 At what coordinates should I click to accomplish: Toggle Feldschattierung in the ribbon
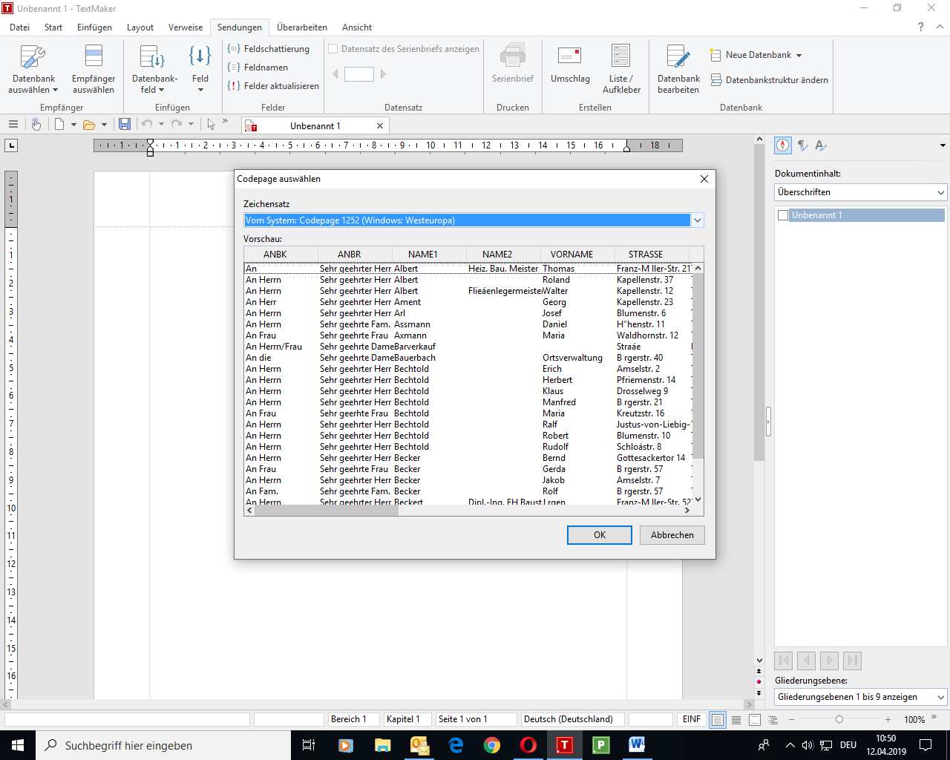pyautogui.click(x=268, y=49)
